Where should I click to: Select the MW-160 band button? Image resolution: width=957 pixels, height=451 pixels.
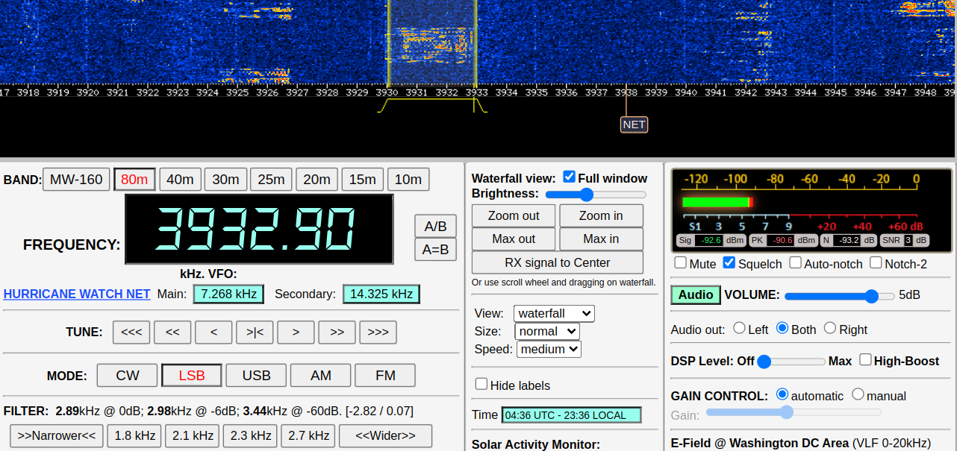click(x=76, y=180)
